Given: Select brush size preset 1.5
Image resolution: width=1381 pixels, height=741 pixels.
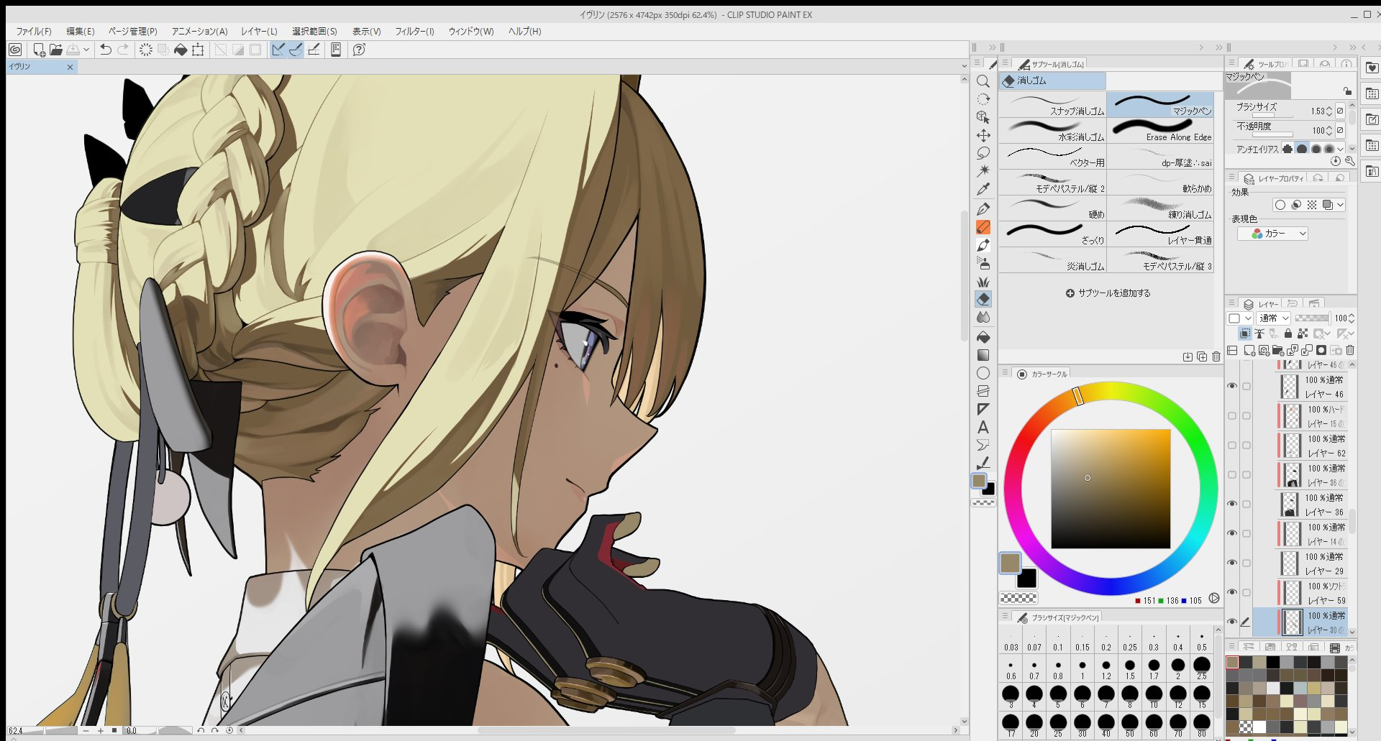Looking at the screenshot, I should [x=1130, y=669].
